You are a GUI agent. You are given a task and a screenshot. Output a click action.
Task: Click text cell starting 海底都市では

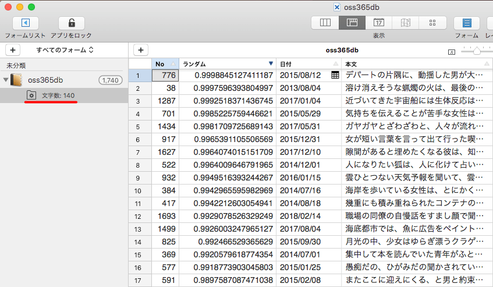coord(417,229)
